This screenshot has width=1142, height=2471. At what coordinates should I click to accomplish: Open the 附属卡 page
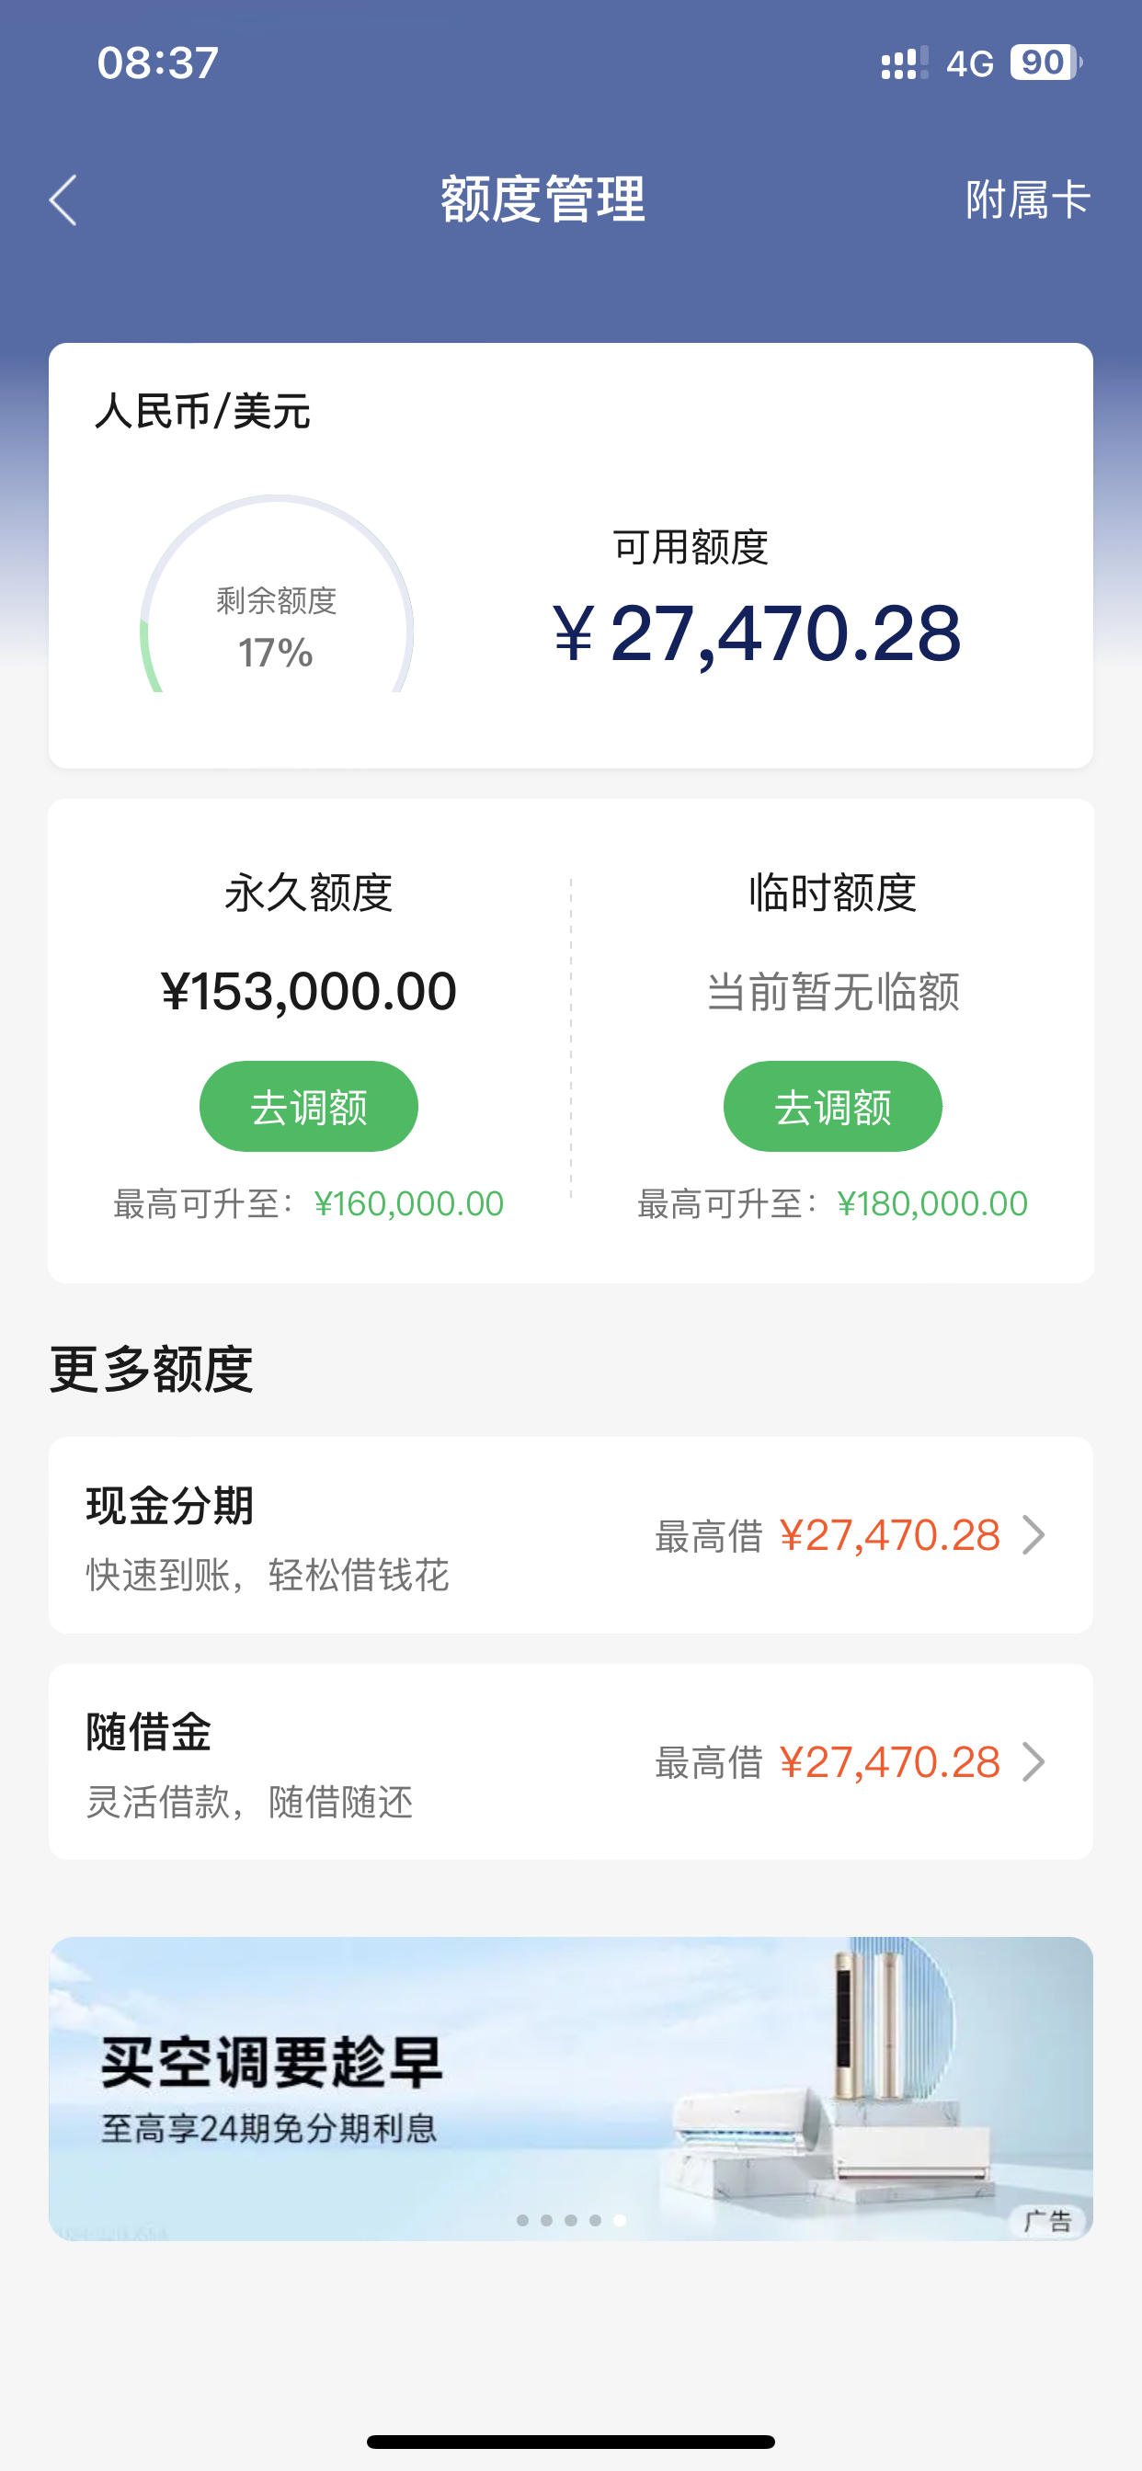[x=1027, y=200]
